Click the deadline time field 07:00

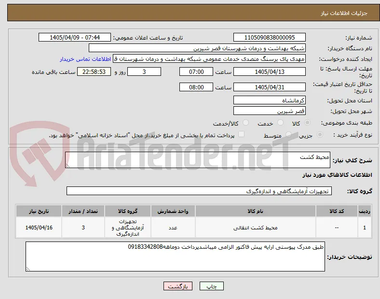(196, 71)
